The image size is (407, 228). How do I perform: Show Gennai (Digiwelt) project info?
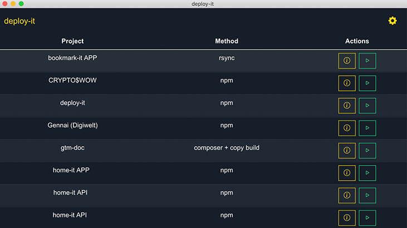click(x=347, y=128)
